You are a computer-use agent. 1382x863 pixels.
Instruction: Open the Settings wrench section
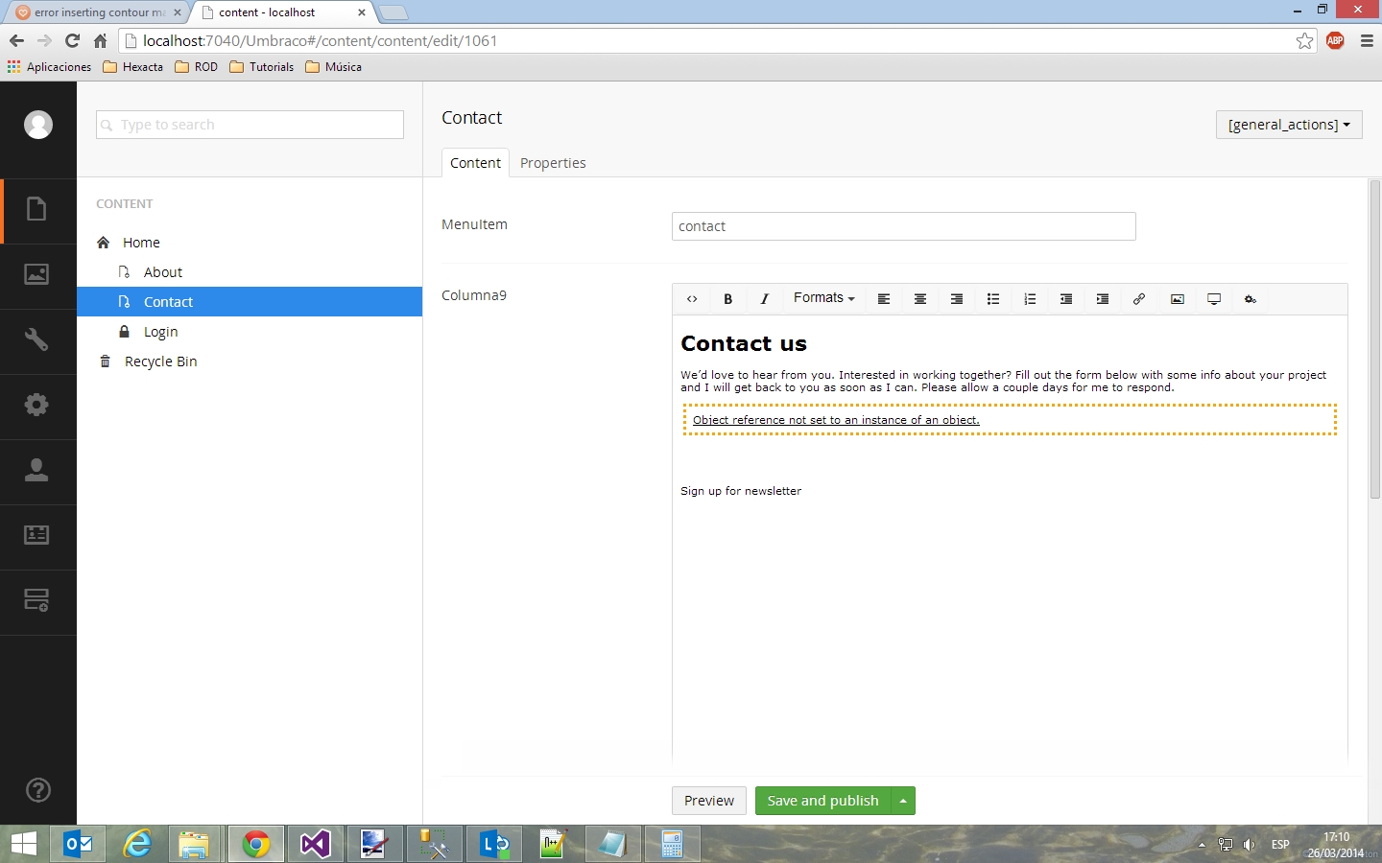pos(36,340)
